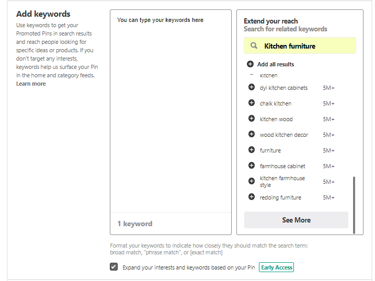Add 'redoing furniture' via plus icon
The height and width of the screenshot is (281, 375).
(252, 197)
